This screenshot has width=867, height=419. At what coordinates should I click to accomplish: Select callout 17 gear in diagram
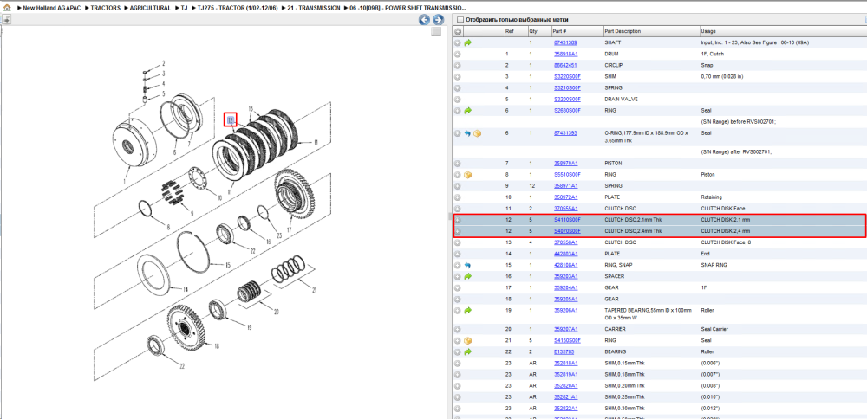click(289, 229)
